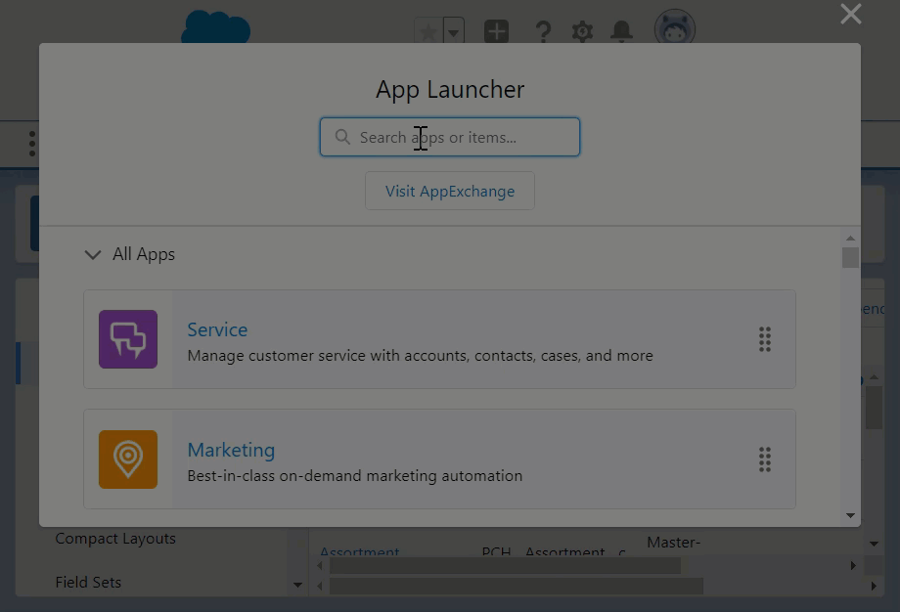This screenshot has width=900, height=612.
Task: Focus the Search apps or items field
Action: click(x=460, y=137)
